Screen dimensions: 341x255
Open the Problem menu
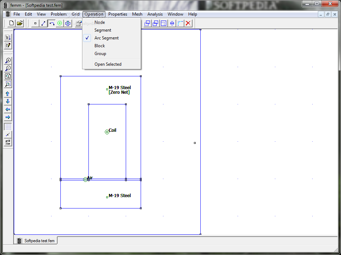tap(59, 14)
